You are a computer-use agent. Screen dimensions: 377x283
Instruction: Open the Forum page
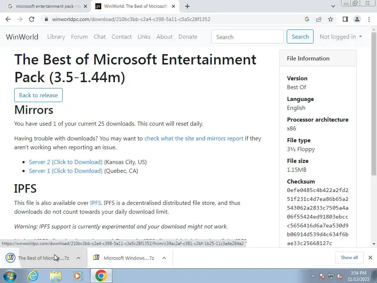80,37
